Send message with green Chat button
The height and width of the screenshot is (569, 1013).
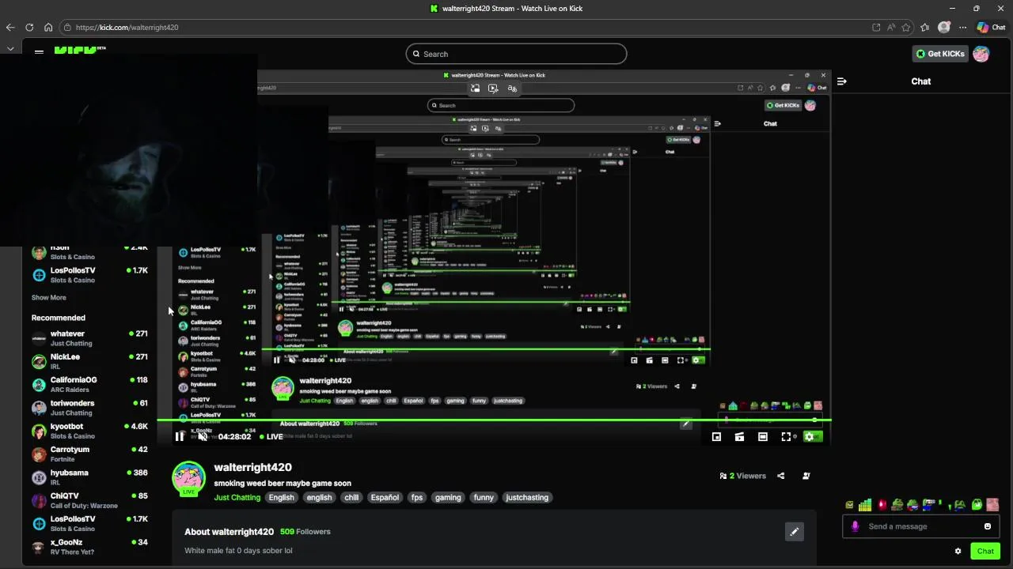pos(985,551)
